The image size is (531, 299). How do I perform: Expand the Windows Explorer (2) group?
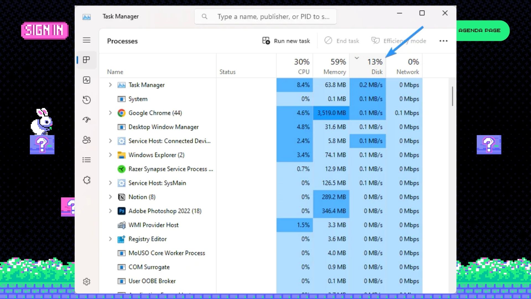(x=110, y=155)
